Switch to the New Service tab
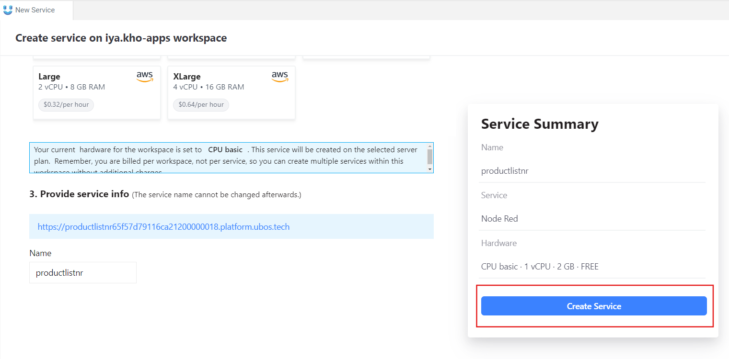 tap(36, 10)
